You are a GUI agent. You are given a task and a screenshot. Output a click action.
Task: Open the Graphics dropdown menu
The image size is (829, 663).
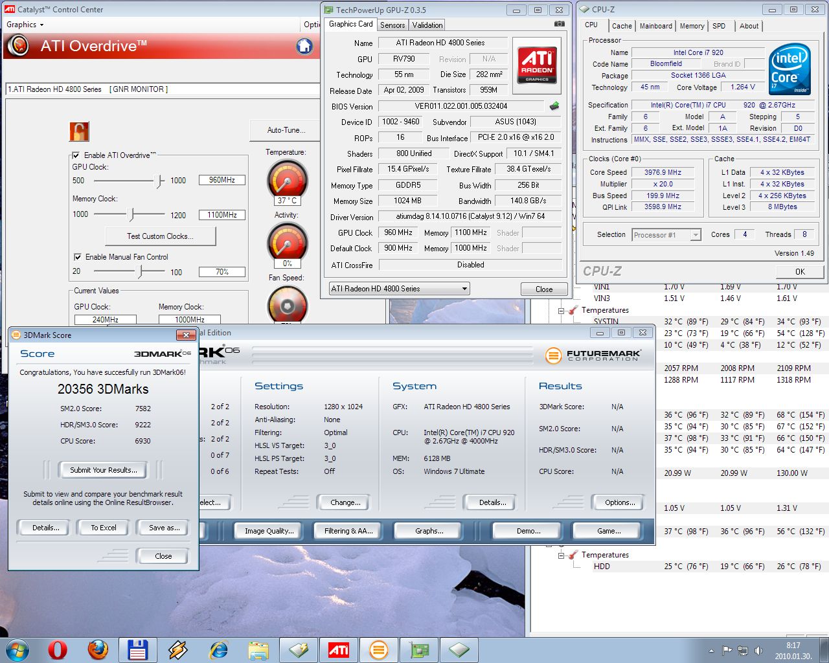(25, 25)
